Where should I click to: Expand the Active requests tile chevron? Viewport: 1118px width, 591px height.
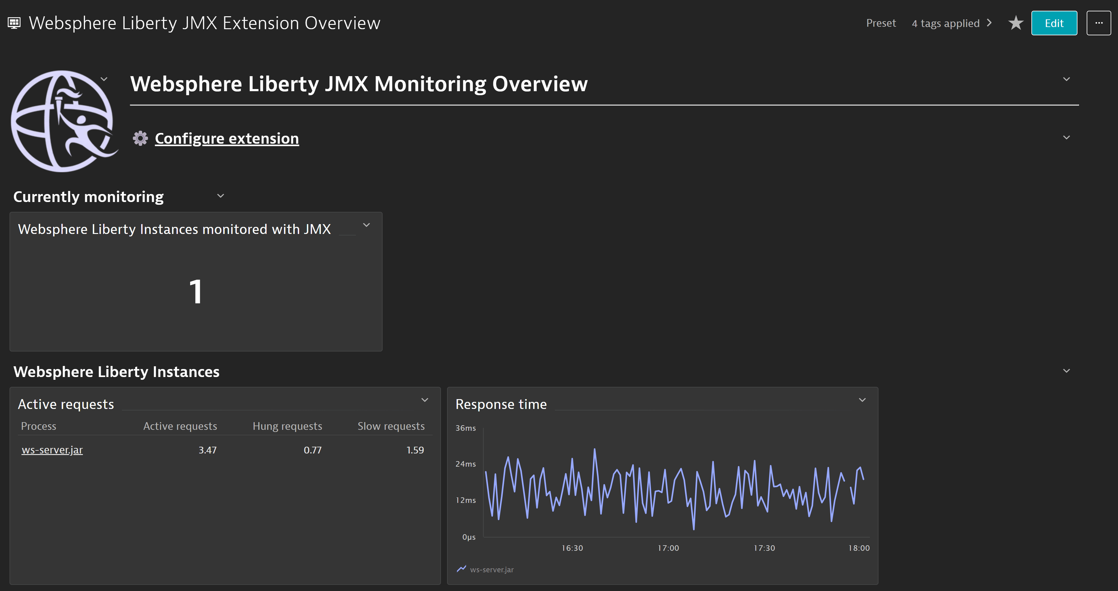[x=425, y=400]
